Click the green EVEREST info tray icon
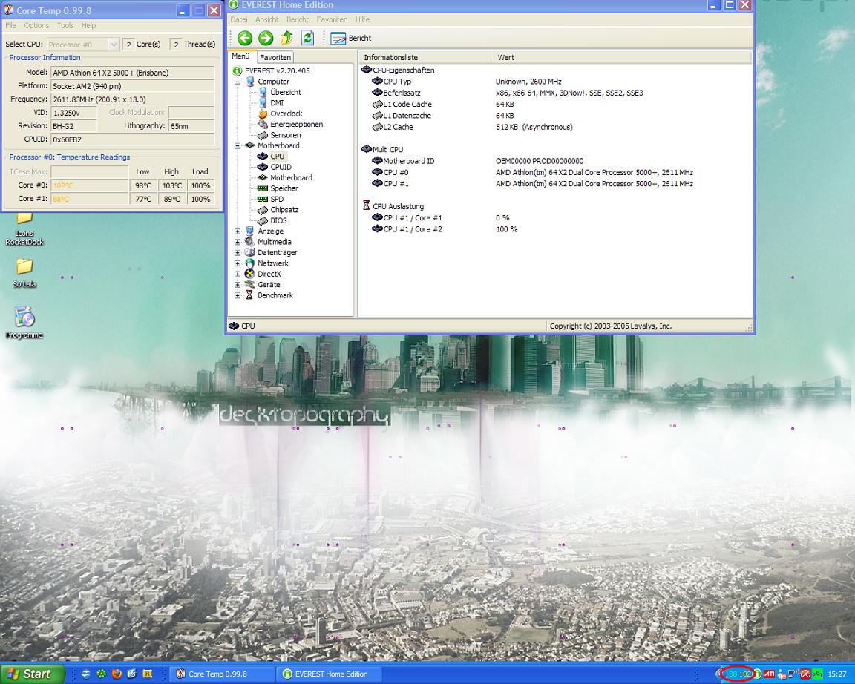 click(x=758, y=675)
